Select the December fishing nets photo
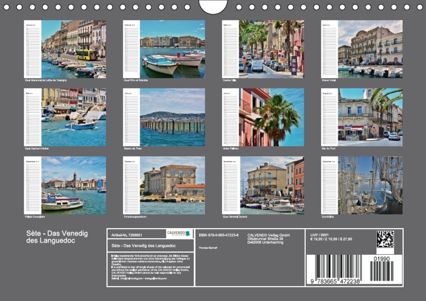The image size is (426, 301). [370, 185]
